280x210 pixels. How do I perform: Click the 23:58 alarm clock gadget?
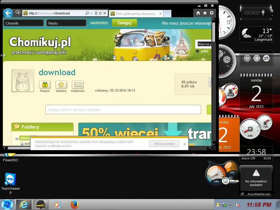pos(256,154)
